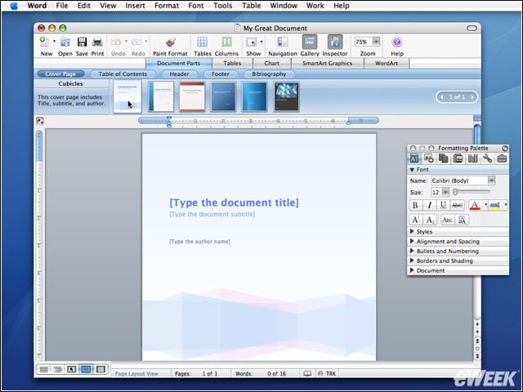Open the Apple menu
This screenshot has height=392, width=523.
(14, 6)
